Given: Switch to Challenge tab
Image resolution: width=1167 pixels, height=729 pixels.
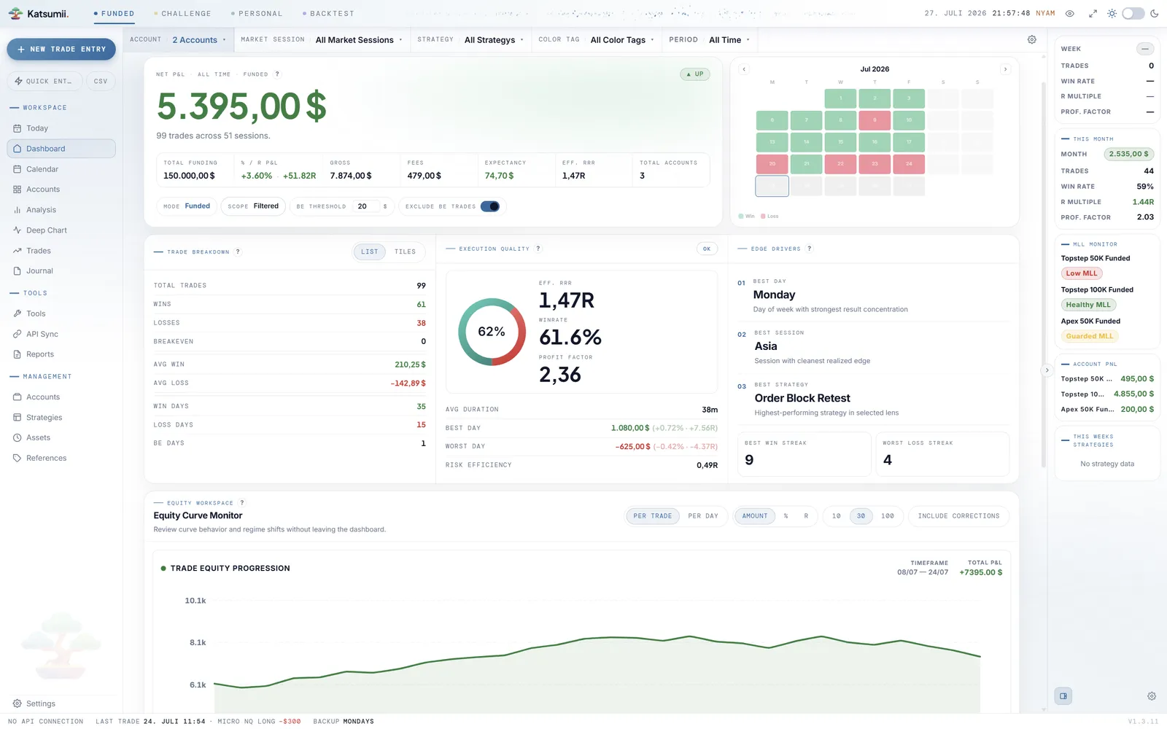Looking at the screenshot, I should [x=182, y=14].
